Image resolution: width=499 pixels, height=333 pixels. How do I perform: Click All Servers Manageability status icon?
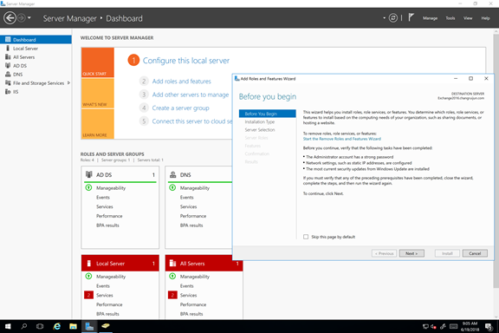pos(172,277)
